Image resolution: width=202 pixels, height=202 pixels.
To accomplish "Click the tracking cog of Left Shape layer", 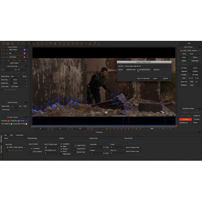I will 4,57.
